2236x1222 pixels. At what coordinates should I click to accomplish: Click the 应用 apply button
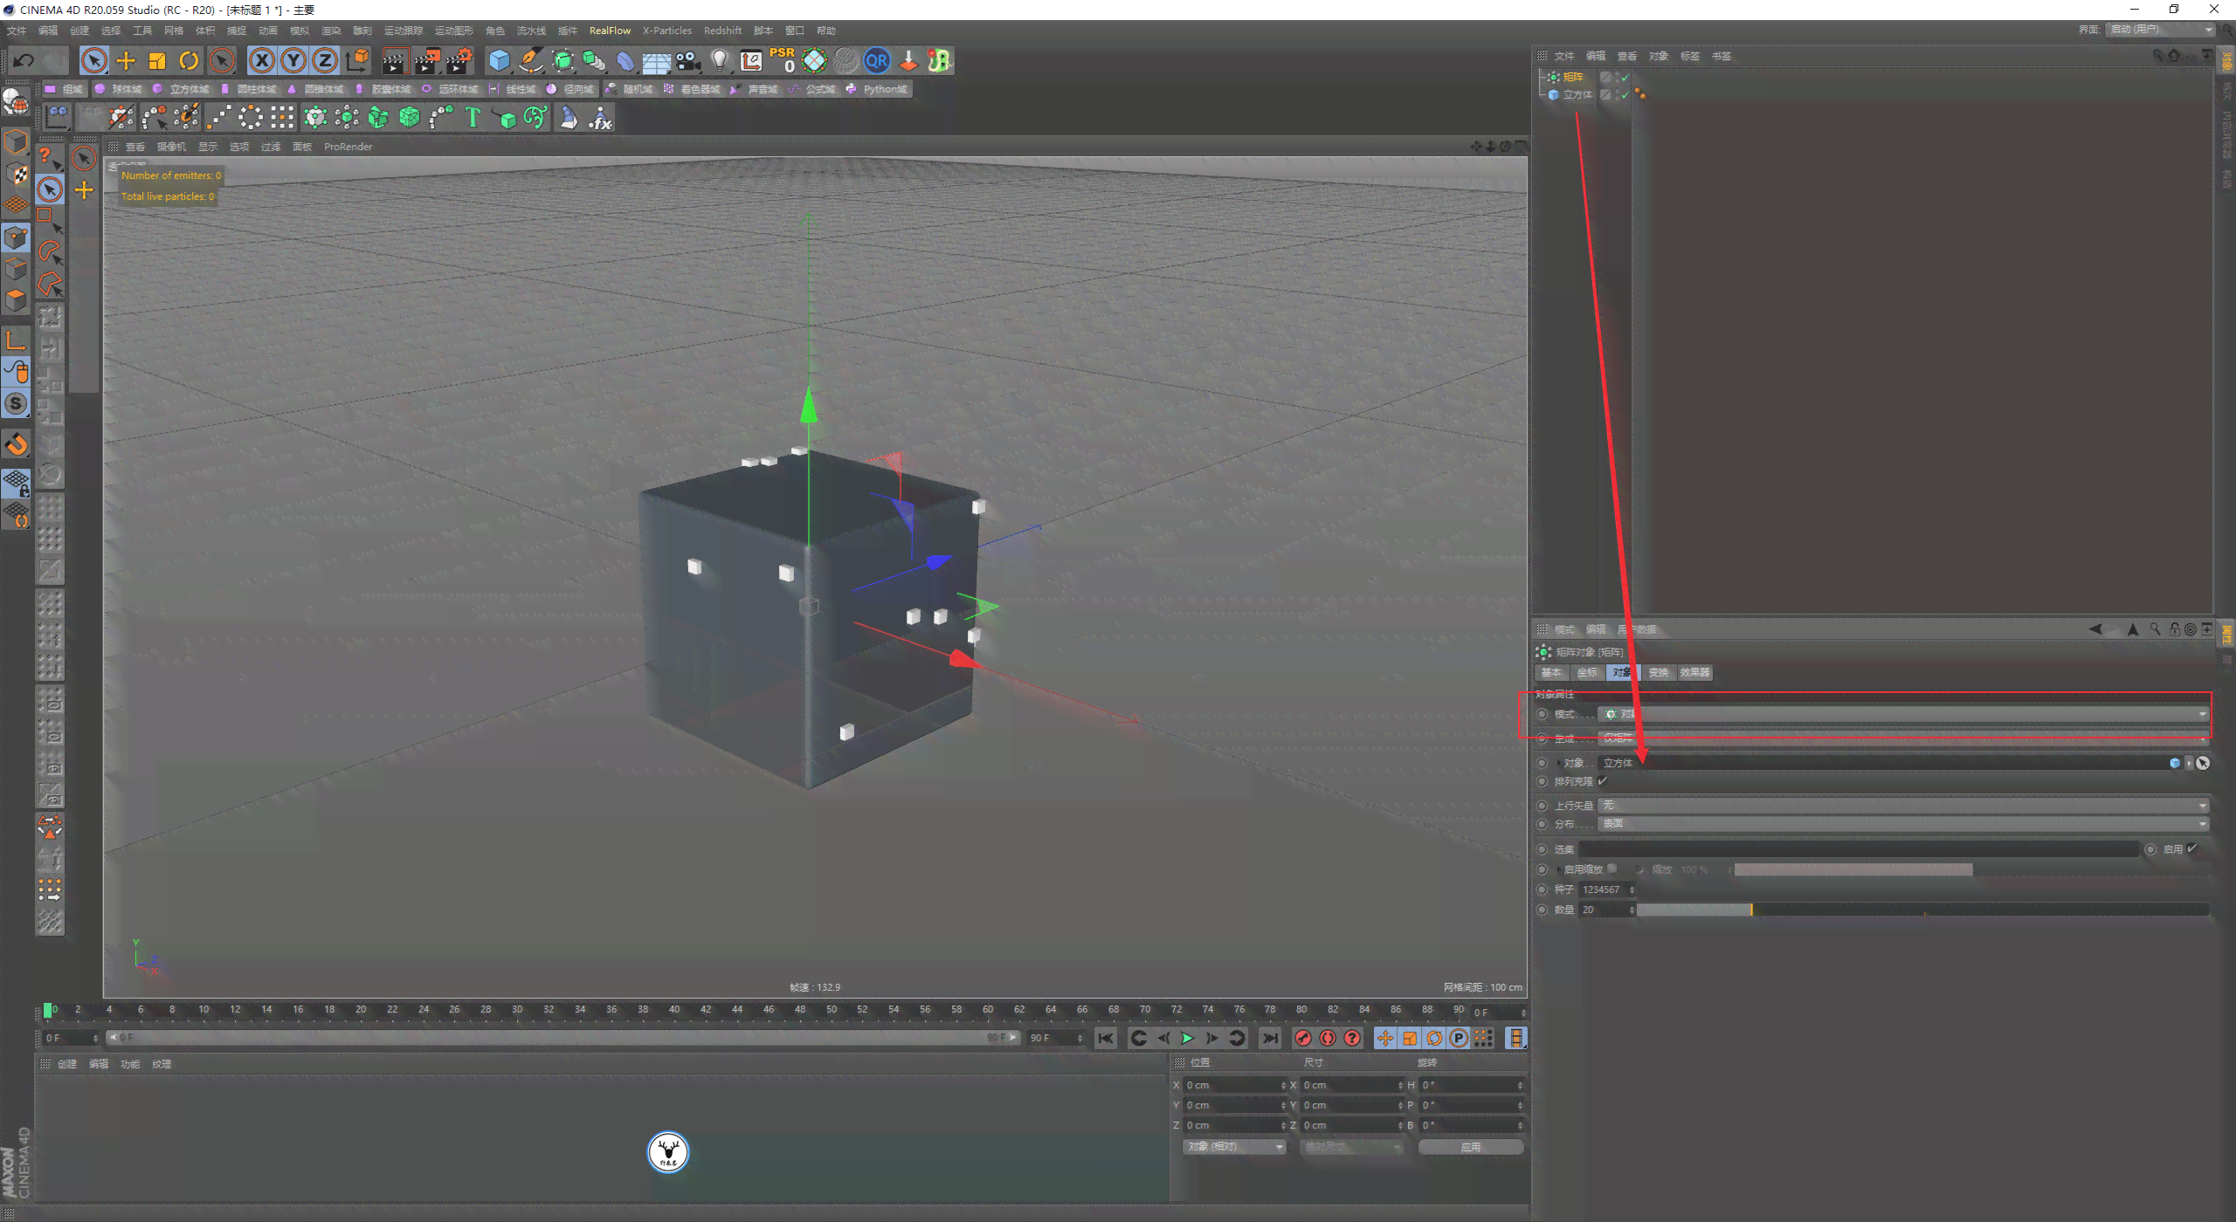tap(1471, 1147)
